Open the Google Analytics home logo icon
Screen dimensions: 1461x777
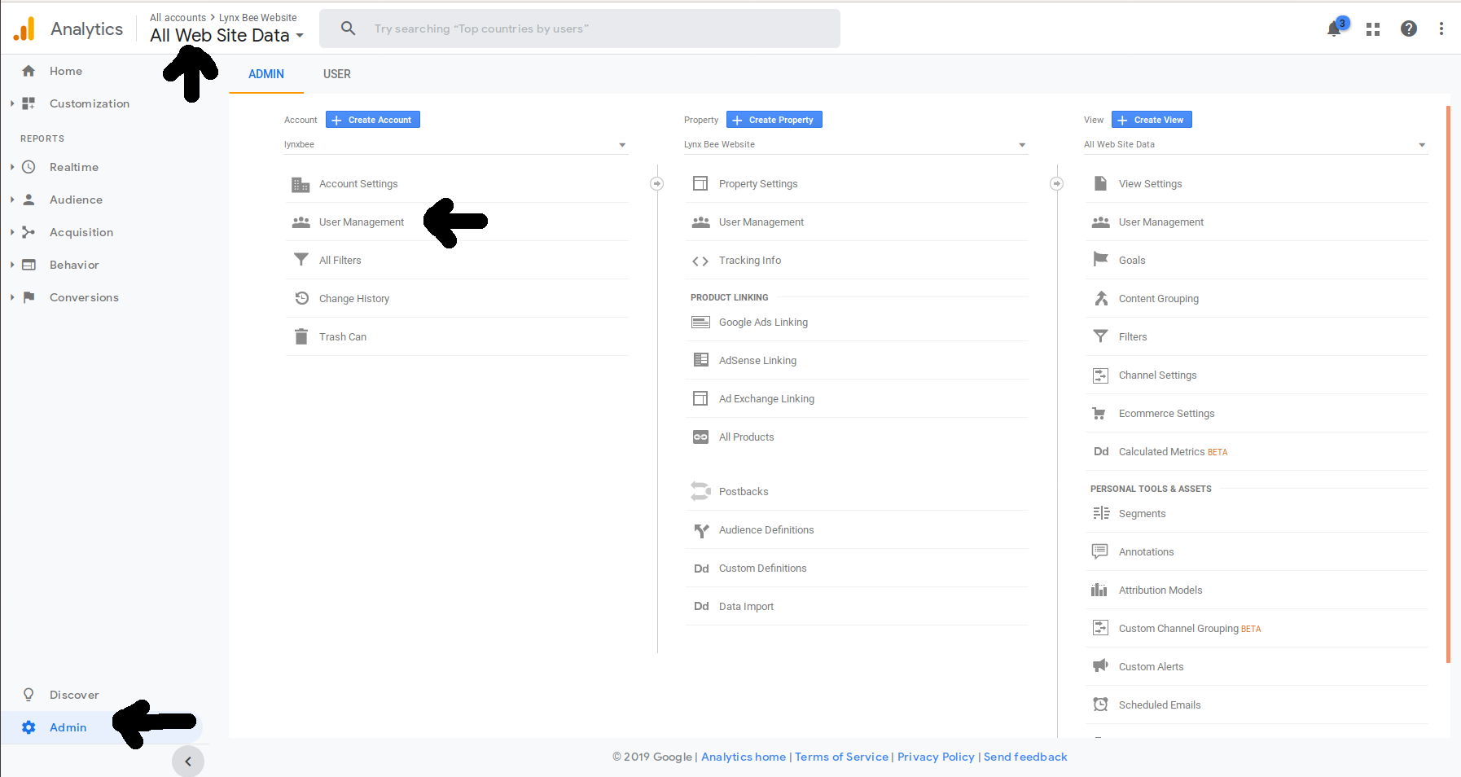coord(24,29)
